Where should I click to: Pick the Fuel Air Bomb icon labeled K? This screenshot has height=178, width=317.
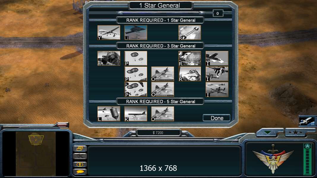pos(136,114)
